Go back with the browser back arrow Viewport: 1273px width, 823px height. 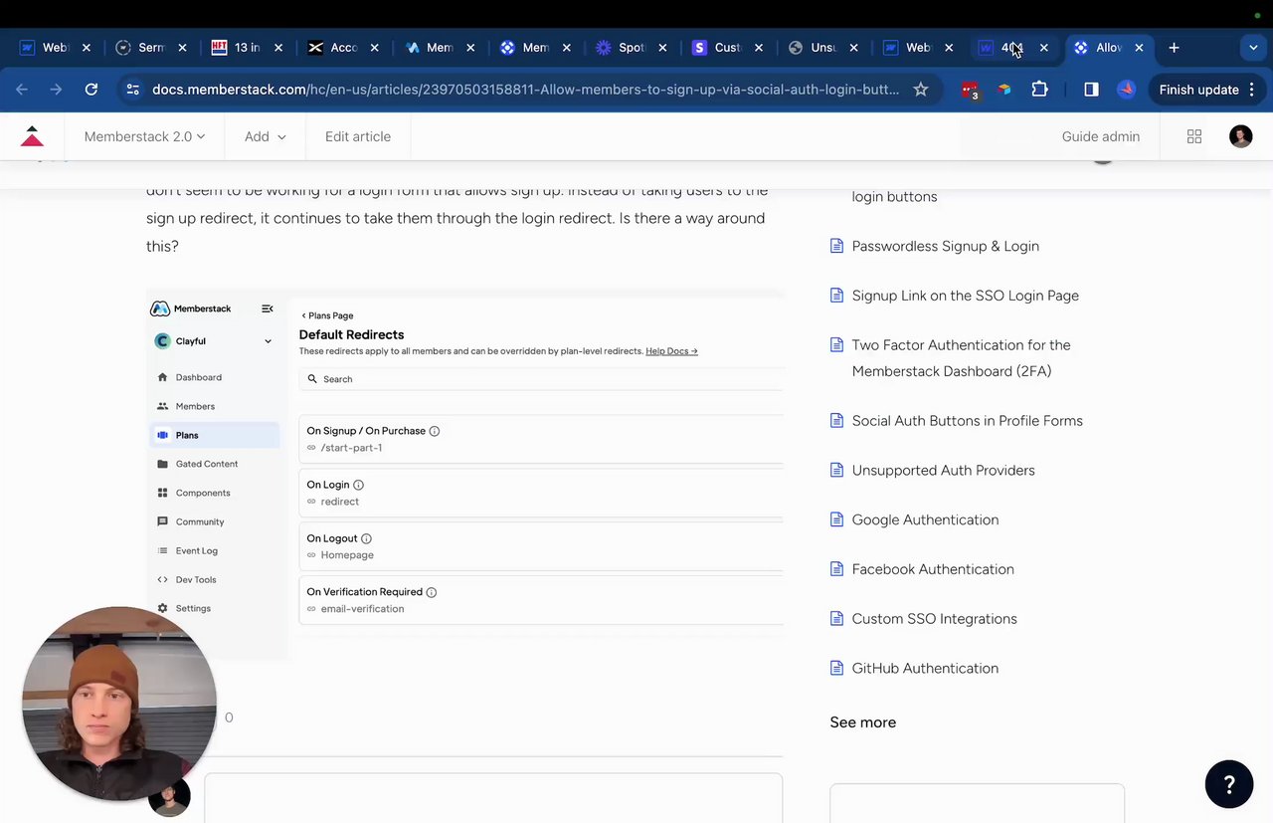point(22,90)
